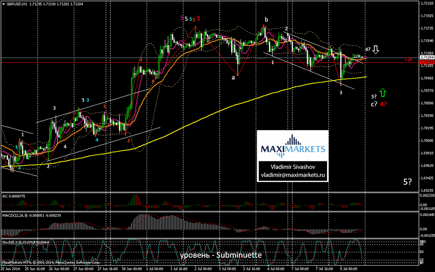Click the MaxiMarkets logo
The image size is (435, 272).
293,146
